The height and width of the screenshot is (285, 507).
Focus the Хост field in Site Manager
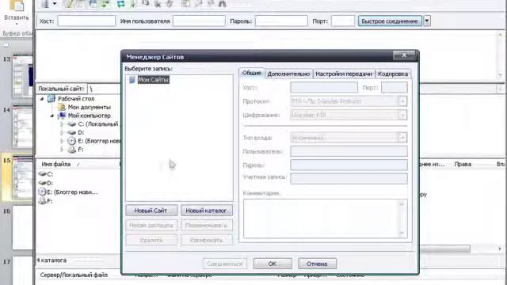(324, 88)
